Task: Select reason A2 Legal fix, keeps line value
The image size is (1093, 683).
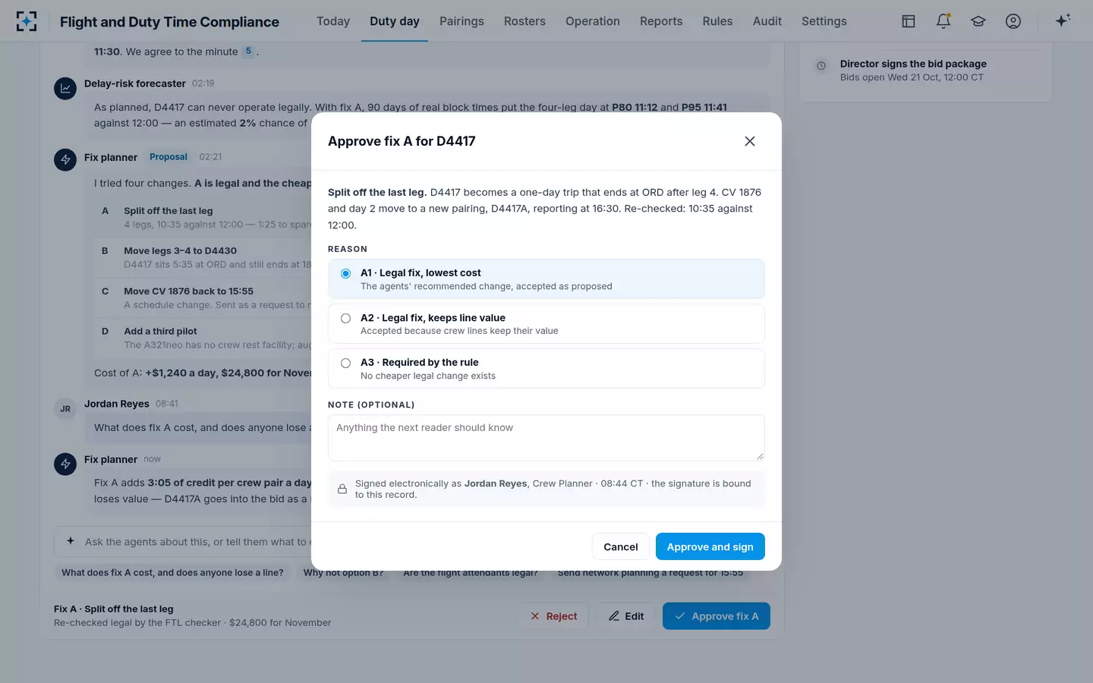Action: (x=546, y=324)
